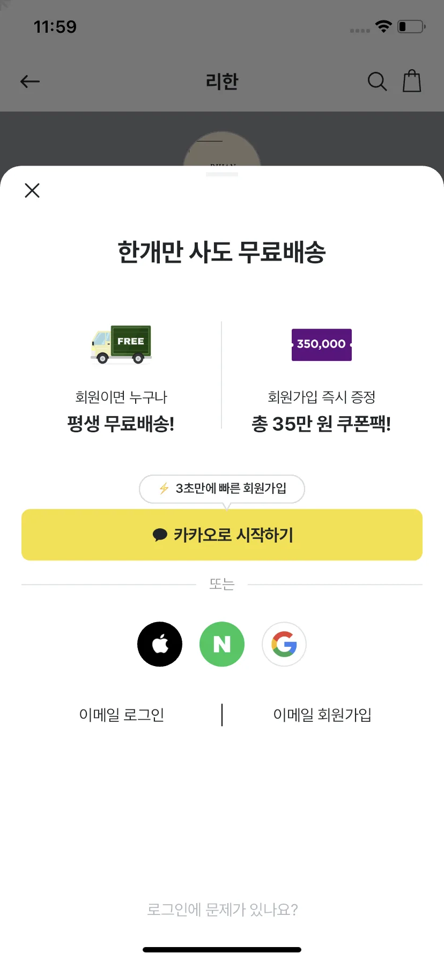This screenshot has height=961, width=444.
Task: Close the signup sheet with the X
Action: 32,190
